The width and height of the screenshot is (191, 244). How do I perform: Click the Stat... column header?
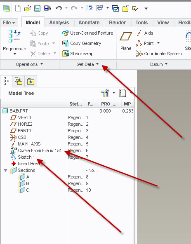(76, 104)
